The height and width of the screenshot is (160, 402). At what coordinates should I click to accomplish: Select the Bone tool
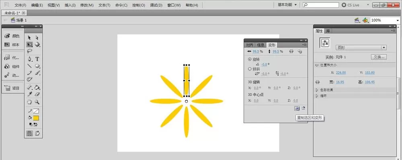pos(30,87)
